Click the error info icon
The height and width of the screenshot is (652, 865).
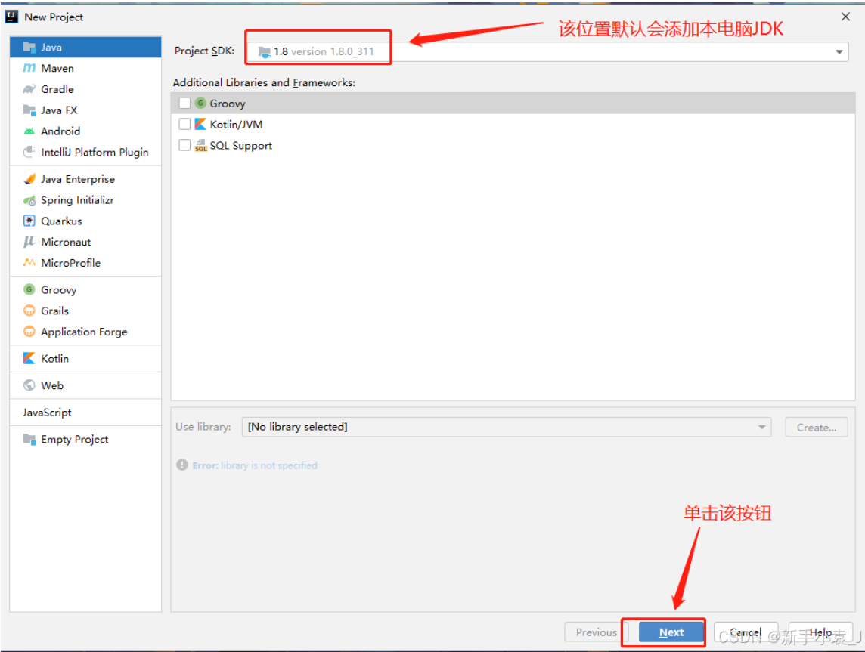coord(182,465)
